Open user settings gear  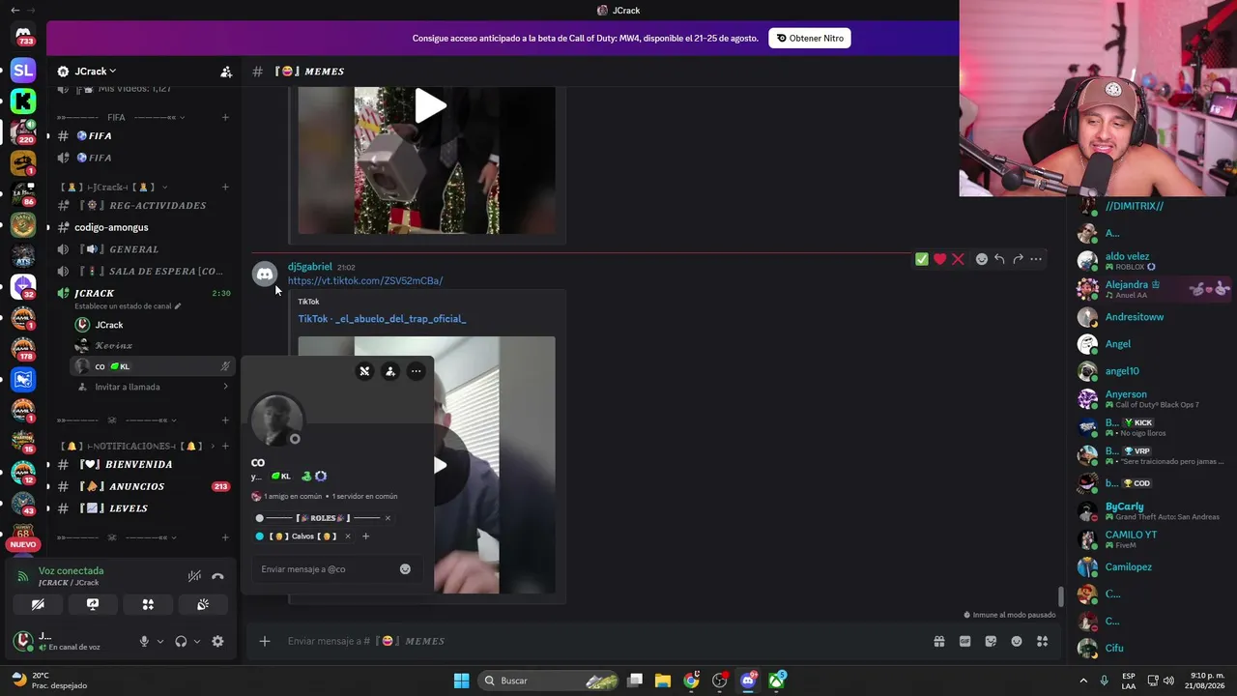pos(217,641)
